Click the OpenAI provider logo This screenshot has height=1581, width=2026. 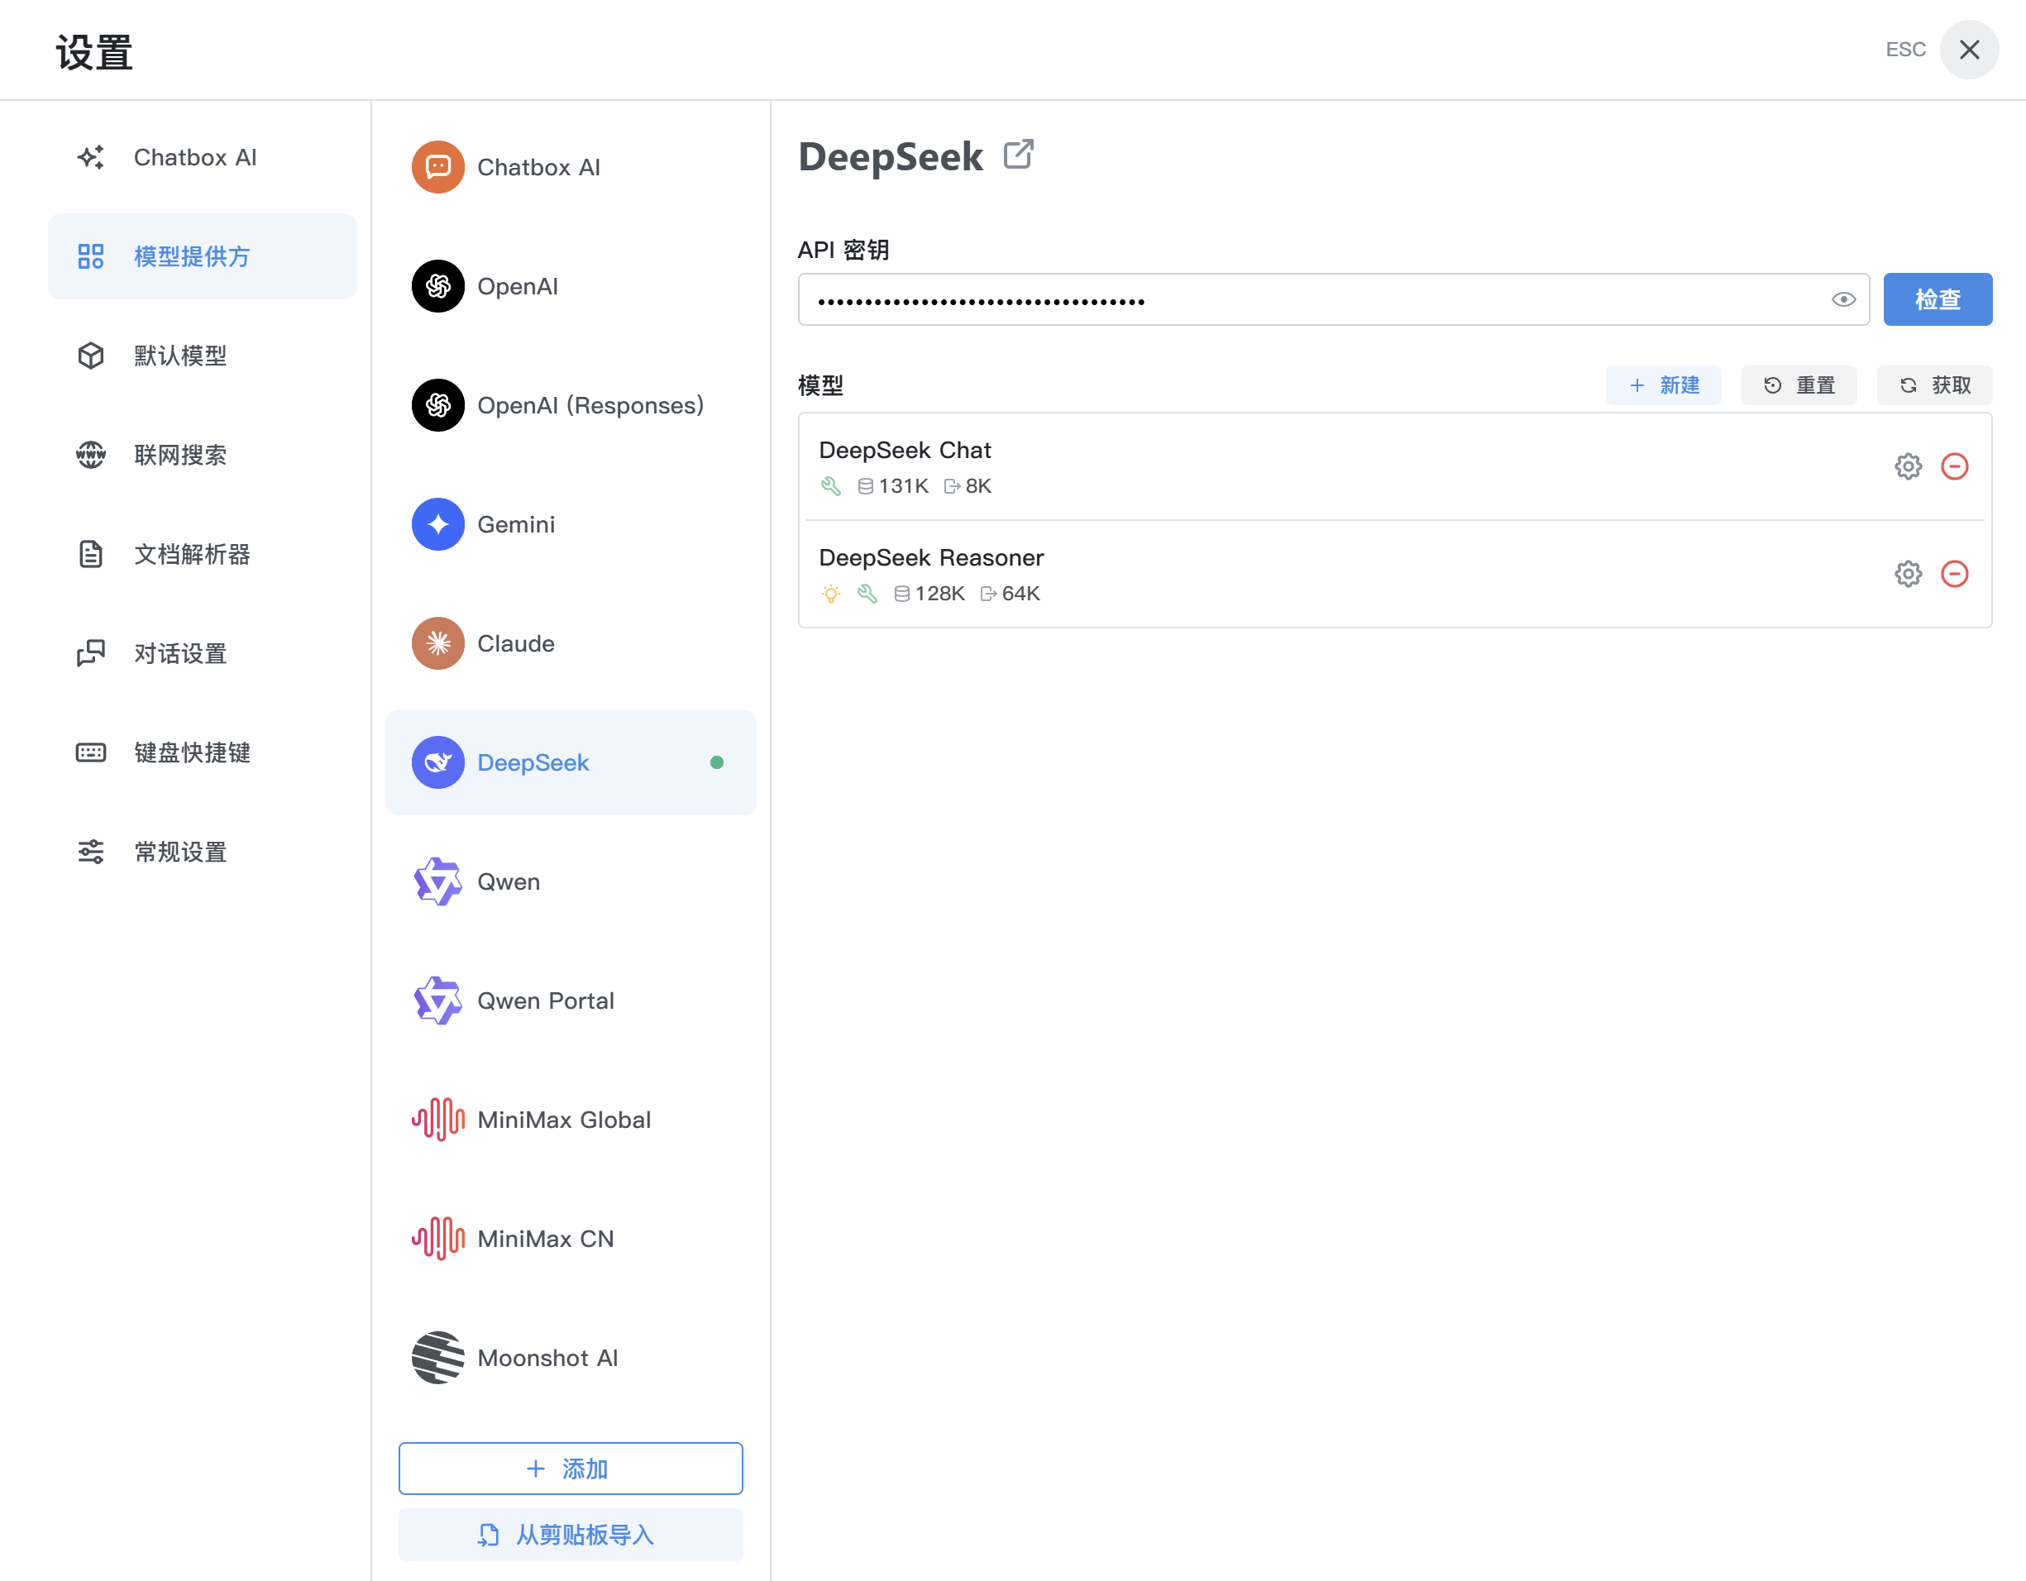(x=437, y=286)
